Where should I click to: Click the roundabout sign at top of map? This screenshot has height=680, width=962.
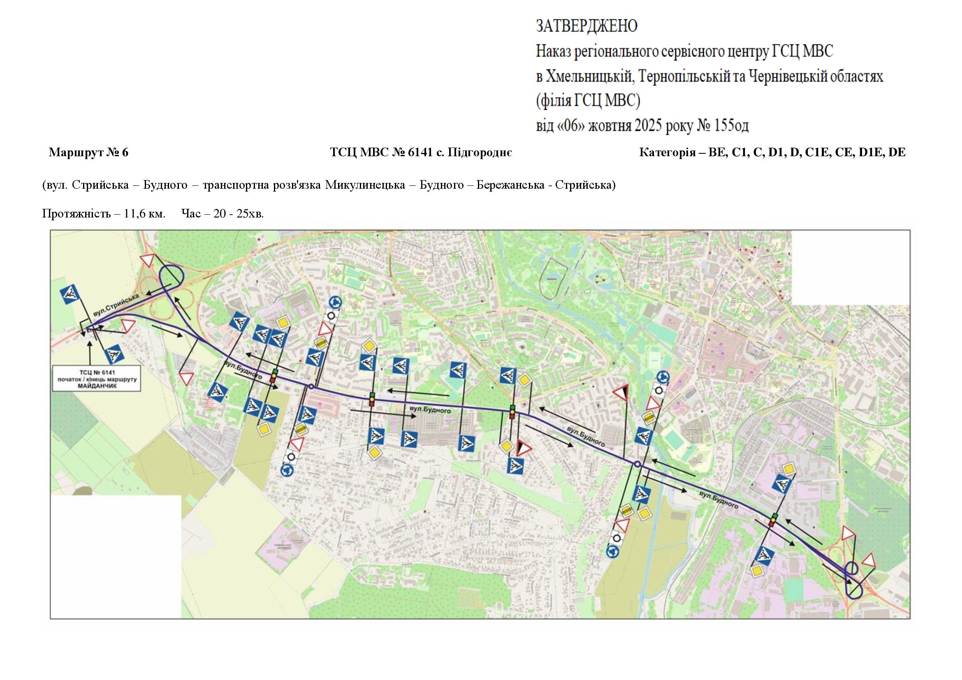coord(335,302)
